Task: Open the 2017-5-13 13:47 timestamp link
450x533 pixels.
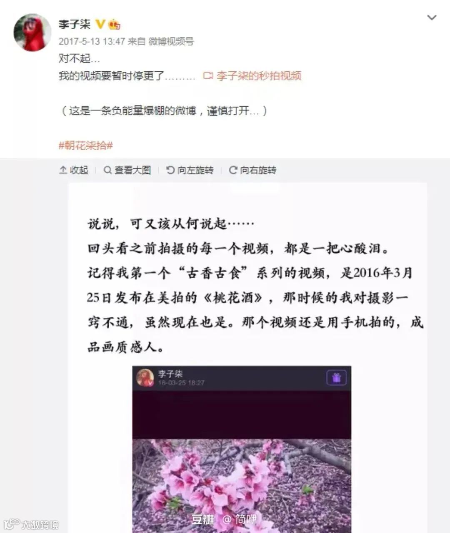Action: click(92, 41)
